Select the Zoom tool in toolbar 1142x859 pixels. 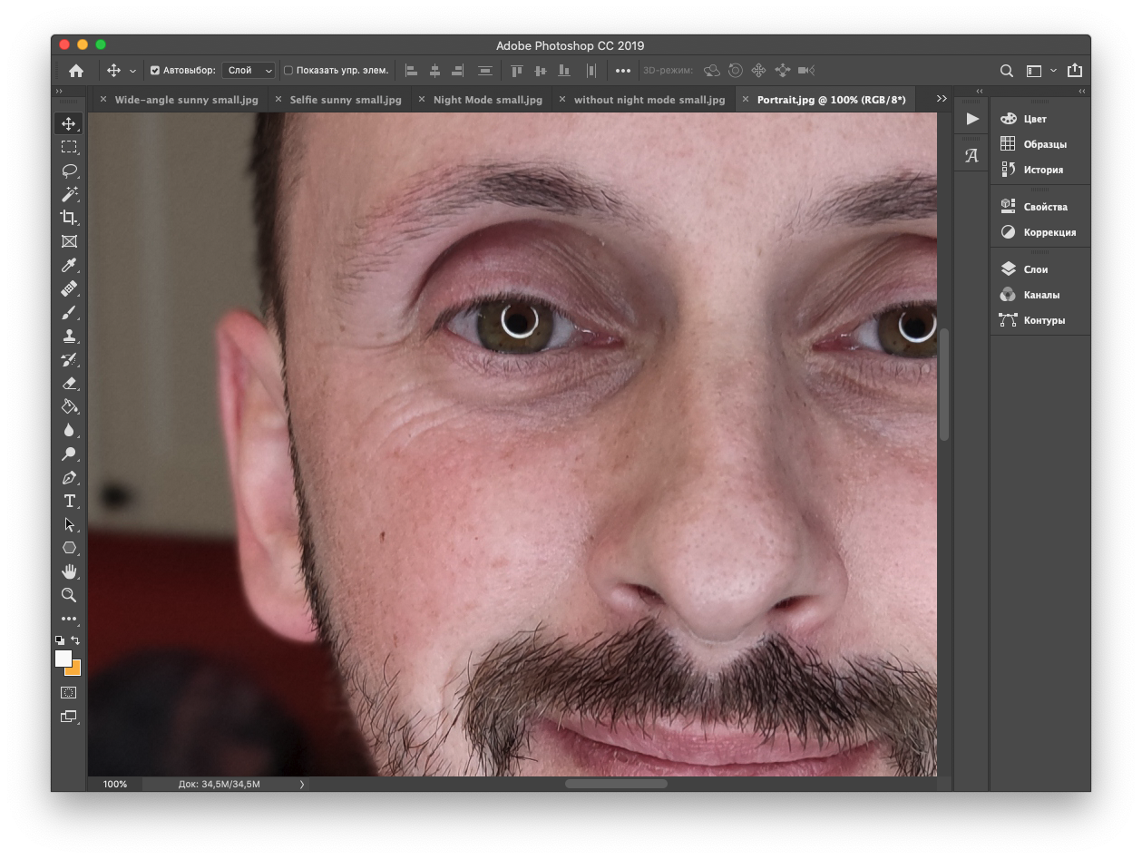pyautogui.click(x=69, y=595)
